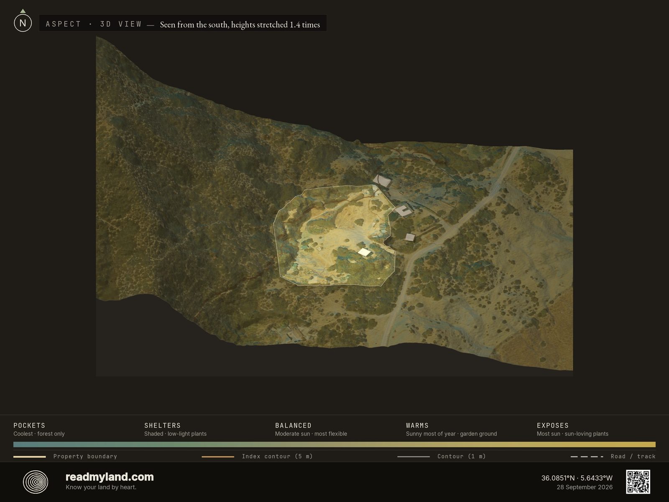Click 'Seen from the south' caption text
This screenshot has width=669, height=502.
[240, 25]
